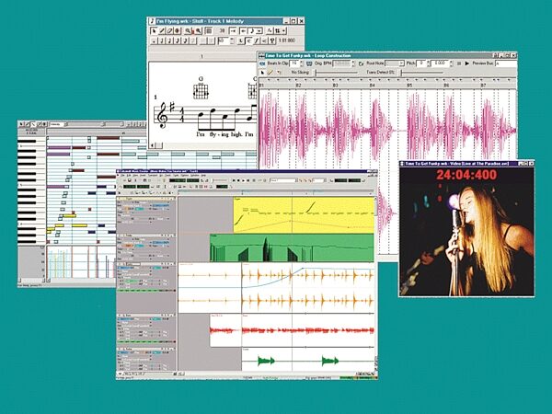Edit Beats In Clip field in Loop Construction
This screenshot has height=414, width=552.
point(294,63)
